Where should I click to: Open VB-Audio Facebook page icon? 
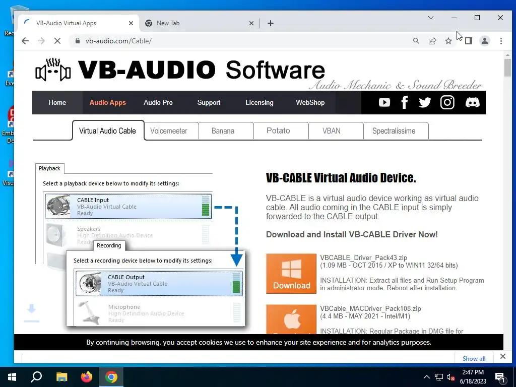point(405,102)
